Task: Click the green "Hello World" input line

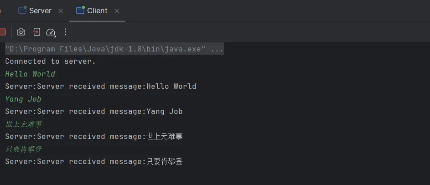Action: (30, 74)
